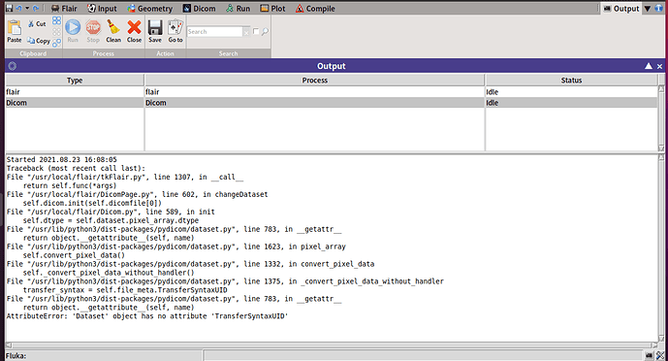Click the red X Close process icon
The width and height of the screenshot is (668, 361).
(134, 31)
